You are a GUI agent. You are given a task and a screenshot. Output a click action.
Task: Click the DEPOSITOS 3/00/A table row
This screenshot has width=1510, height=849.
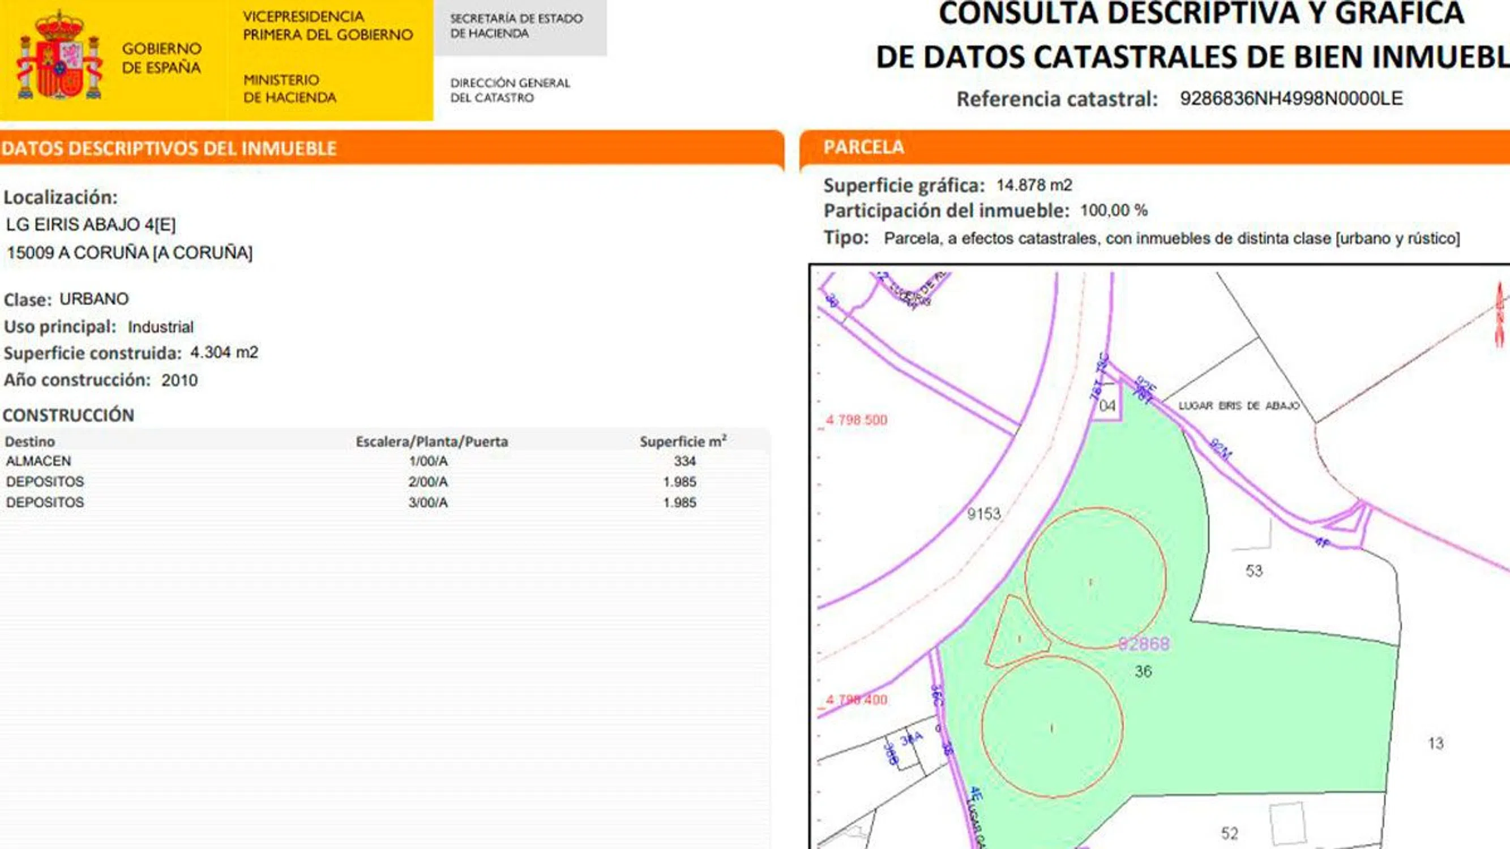coord(45,502)
